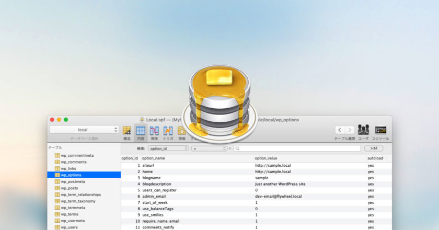The height and width of the screenshot is (230, 439).
Task: Click the テーブル sidebar header
Action: click(55, 147)
